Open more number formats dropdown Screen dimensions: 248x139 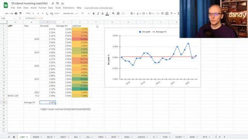click(57, 14)
